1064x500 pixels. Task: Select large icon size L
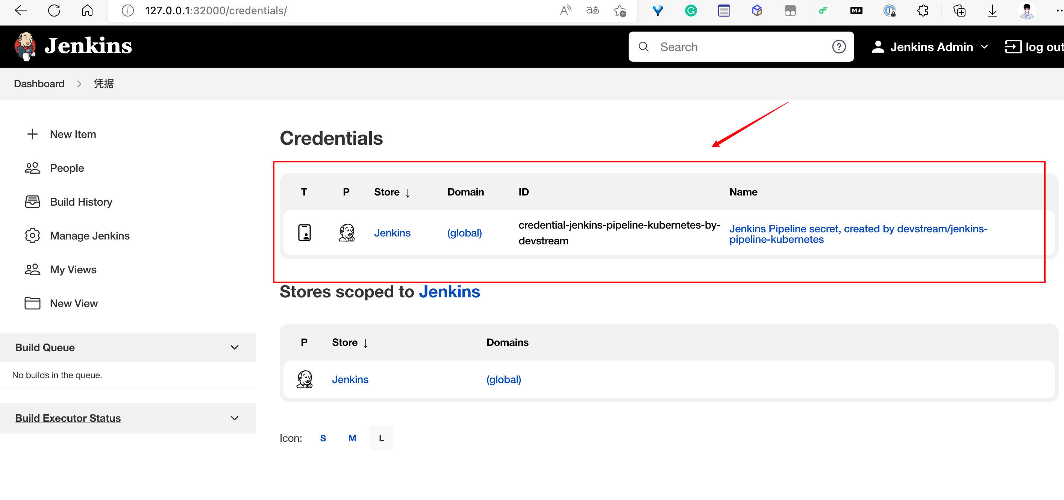381,438
